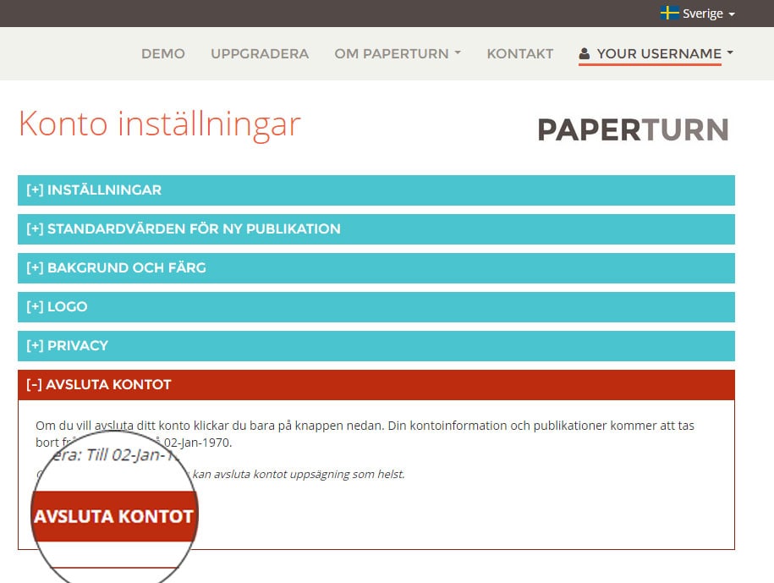Screen dimensions: 774x583
Task: Click the red AVSLUTA KONTOT button
Action: (114, 516)
